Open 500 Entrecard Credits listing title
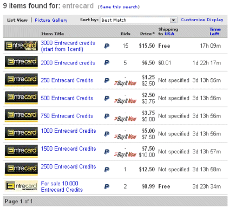The image size is (230, 207). coord(67,98)
